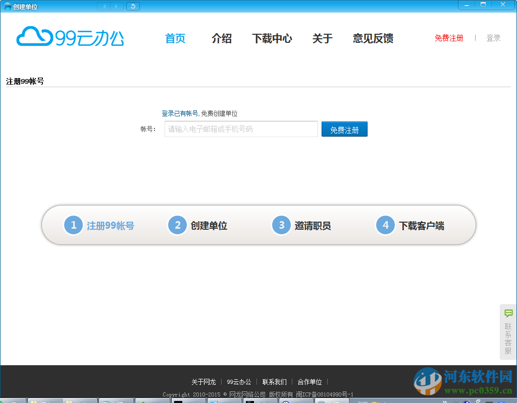Viewport: 517px width, 403px height.
Task: Click the forward arrow in title bar
Action: [x=117, y=6]
